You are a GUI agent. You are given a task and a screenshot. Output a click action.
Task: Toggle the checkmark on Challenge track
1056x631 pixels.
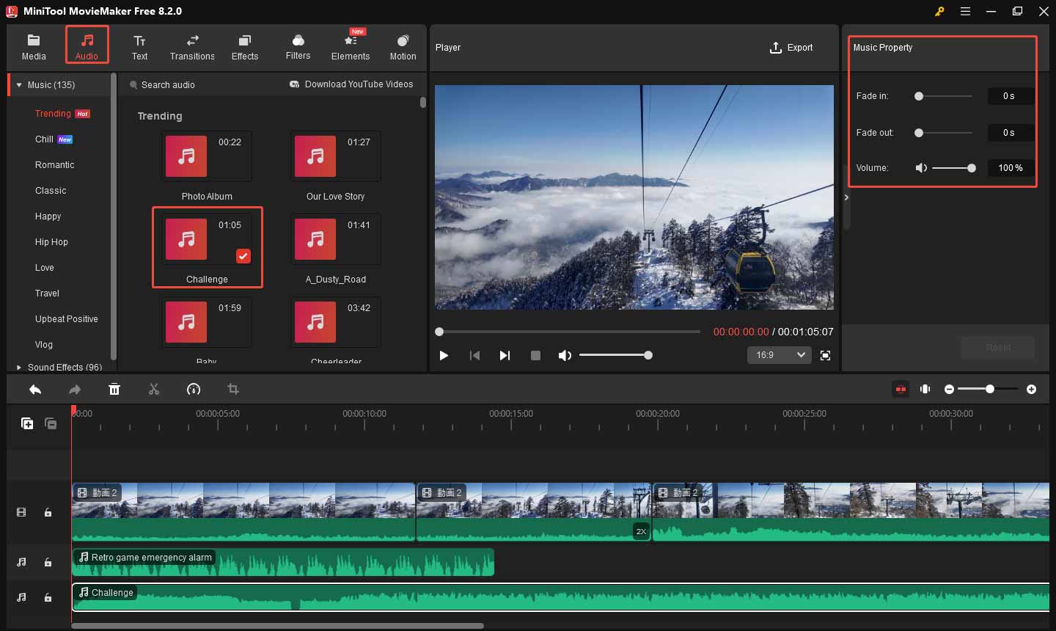click(243, 256)
